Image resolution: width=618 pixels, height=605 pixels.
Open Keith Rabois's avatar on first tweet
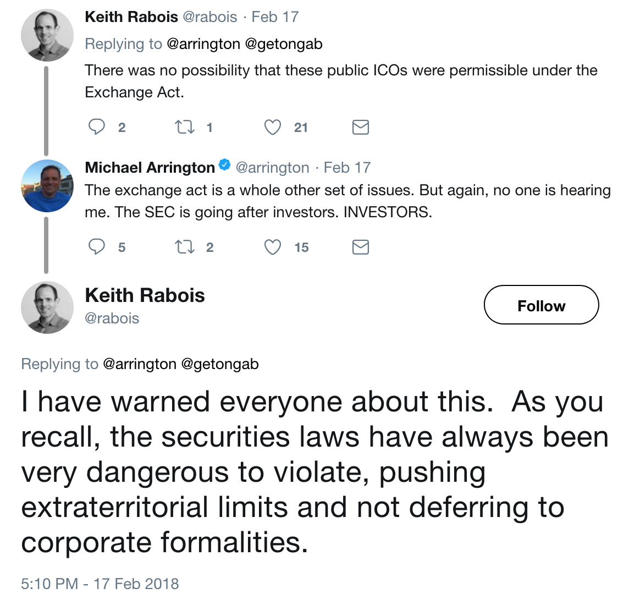(x=47, y=35)
